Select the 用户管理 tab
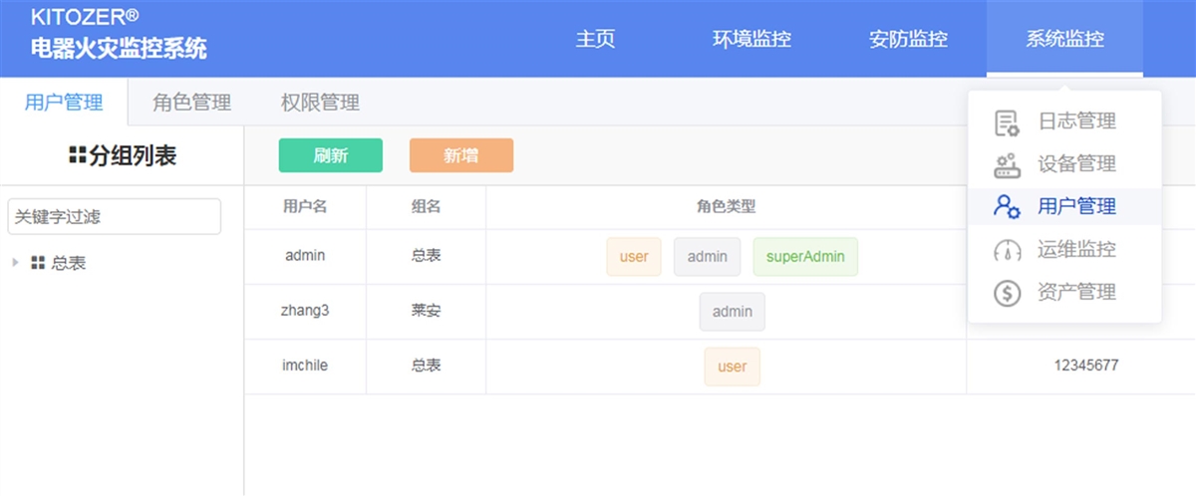Screen dimensions: 1196x496 click(x=64, y=103)
